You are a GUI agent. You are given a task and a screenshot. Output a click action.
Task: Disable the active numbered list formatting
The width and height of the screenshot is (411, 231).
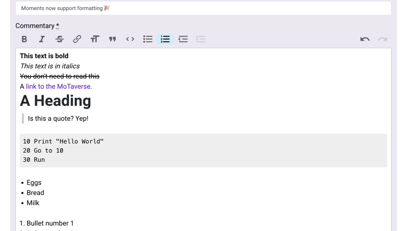pos(165,39)
